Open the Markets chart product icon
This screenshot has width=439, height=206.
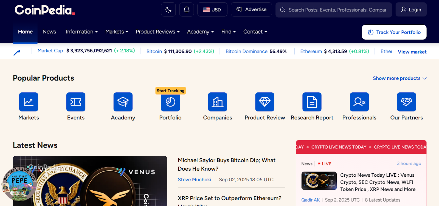(29, 102)
